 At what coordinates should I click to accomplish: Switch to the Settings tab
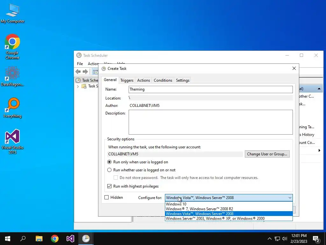tap(182, 80)
